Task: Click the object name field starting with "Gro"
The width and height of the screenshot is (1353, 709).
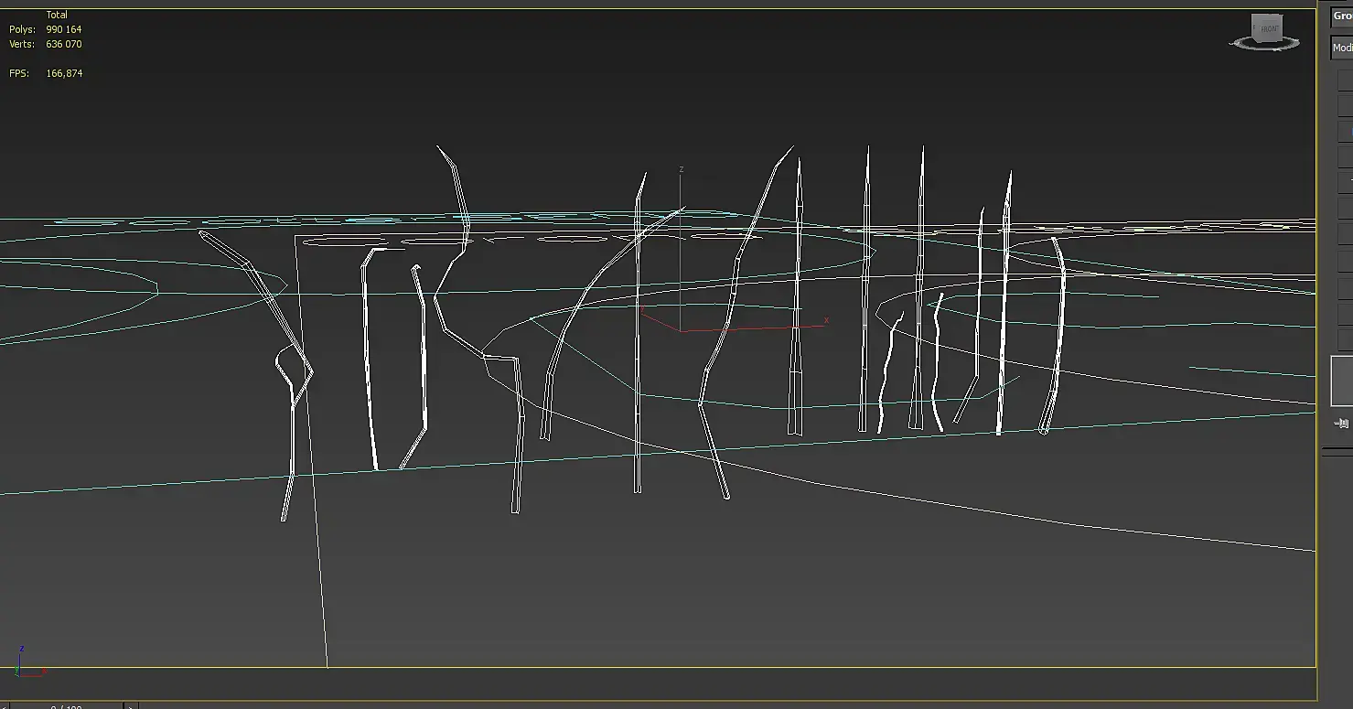Action: (1341, 16)
